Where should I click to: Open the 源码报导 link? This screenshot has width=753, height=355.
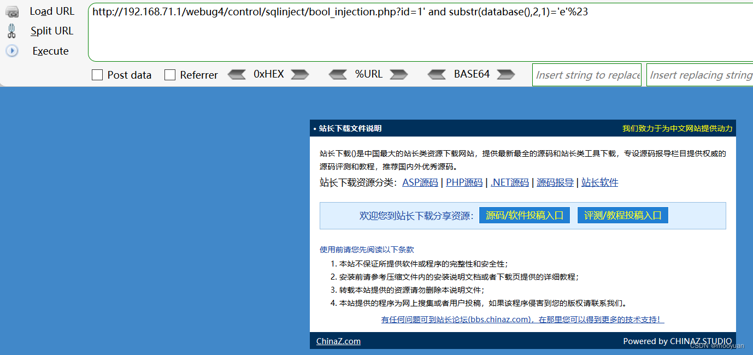[x=555, y=182]
